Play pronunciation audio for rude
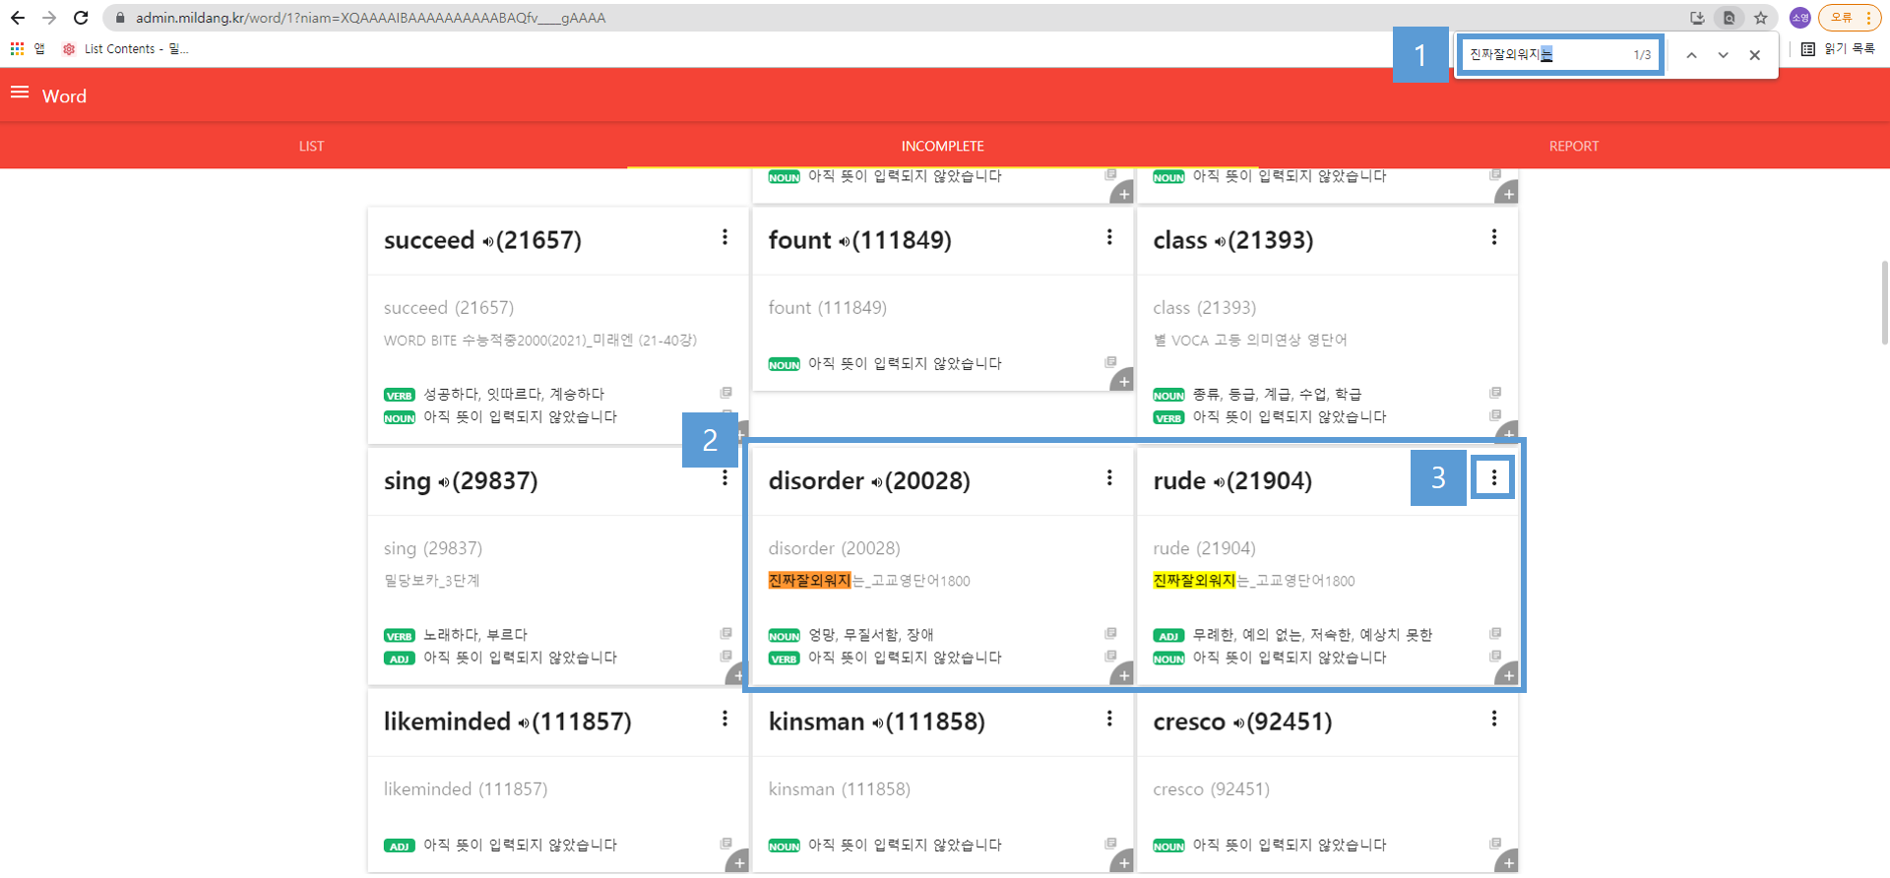Viewport: 1890px width, 878px height. point(1220,482)
